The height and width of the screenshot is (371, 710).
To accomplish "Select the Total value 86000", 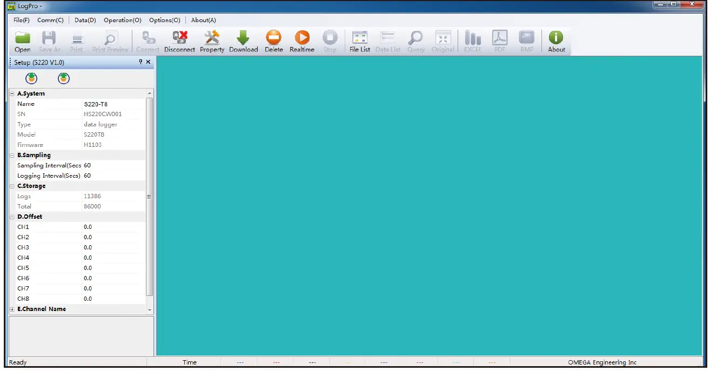I will point(92,207).
